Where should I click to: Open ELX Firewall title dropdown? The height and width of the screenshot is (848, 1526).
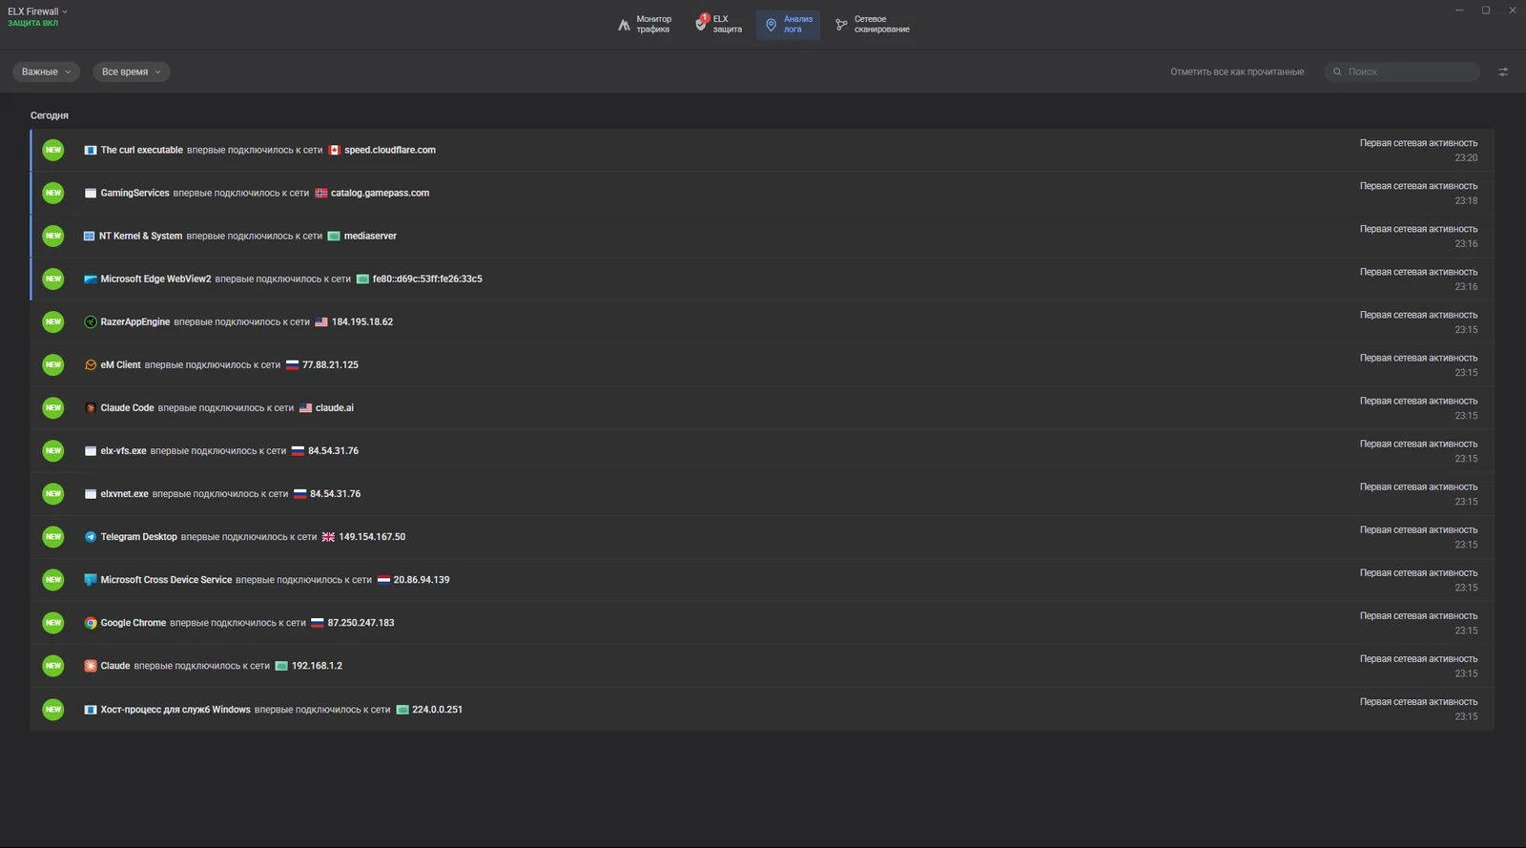tap(37, 11)
